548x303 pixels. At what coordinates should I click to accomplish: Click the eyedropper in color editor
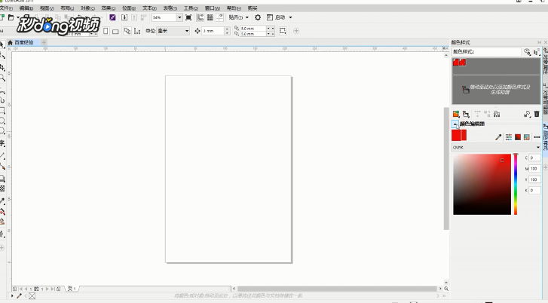[x=498, y=137]
